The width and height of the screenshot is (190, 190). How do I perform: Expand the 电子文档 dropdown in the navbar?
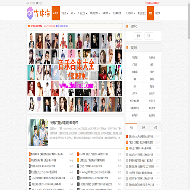82,13
